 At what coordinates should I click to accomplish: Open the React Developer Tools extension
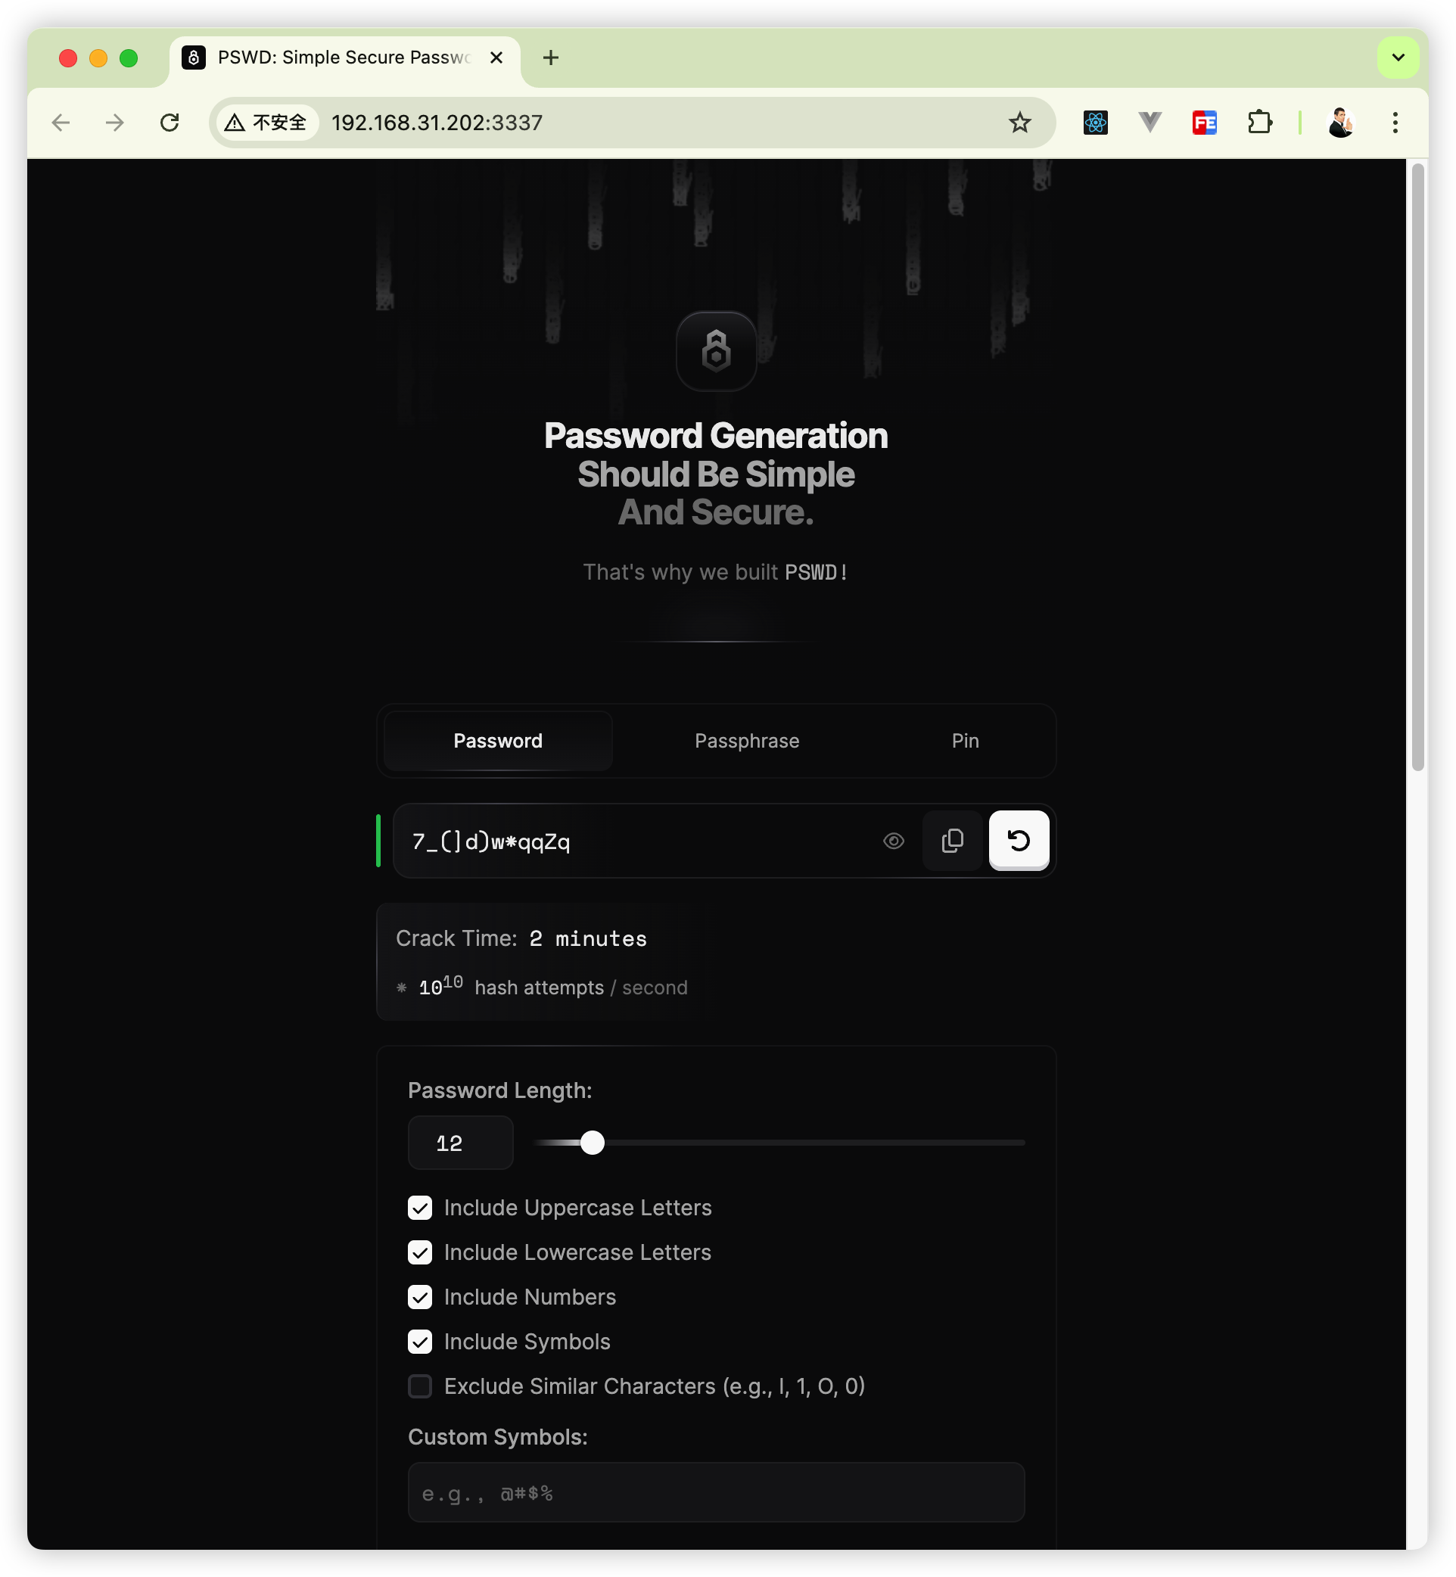click(1095, 123)
